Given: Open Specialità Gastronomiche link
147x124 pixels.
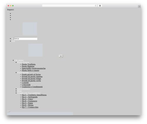Looking at the screenshot, I should tap(34, 68).
